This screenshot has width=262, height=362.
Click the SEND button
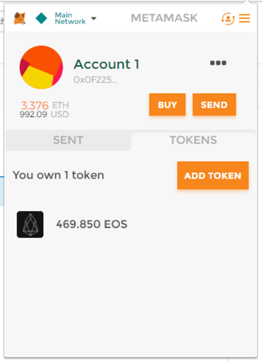tap(215, 105)
